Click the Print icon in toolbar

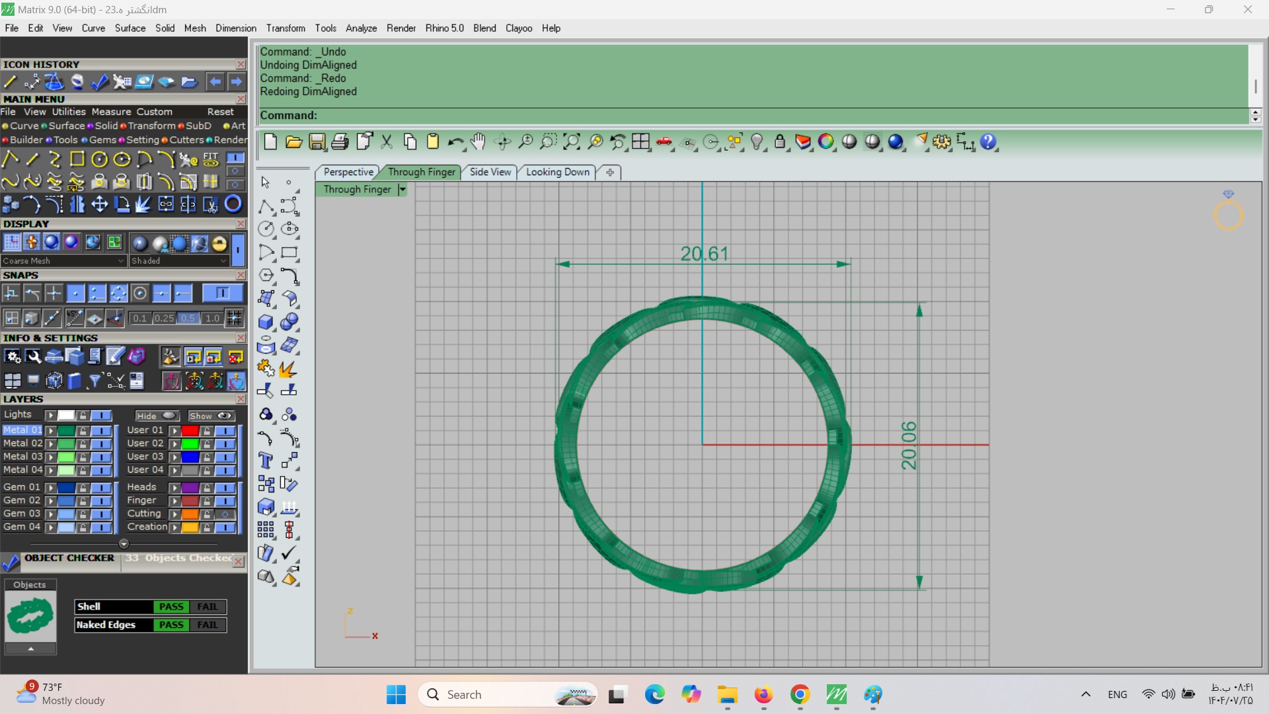tap(340, 141)
